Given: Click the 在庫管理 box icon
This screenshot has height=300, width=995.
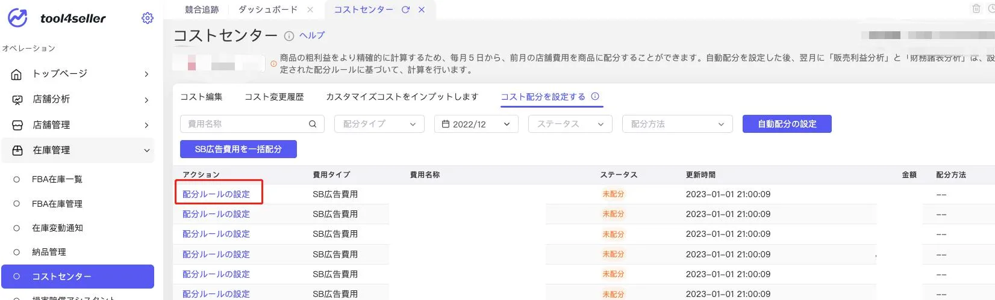Looking at the screenshot, I should tap(17, 150).
